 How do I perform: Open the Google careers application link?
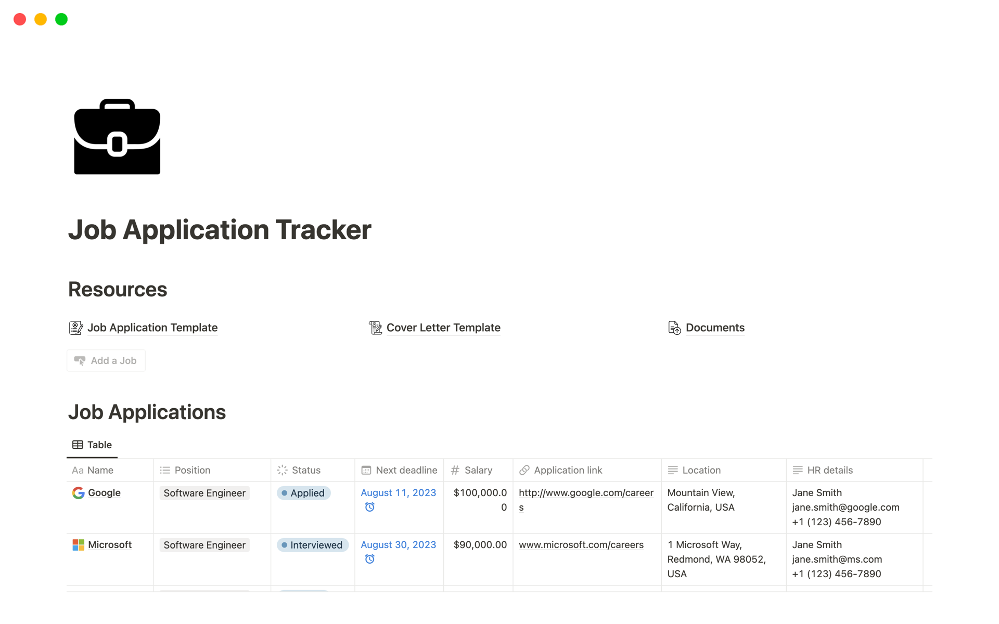(x=586, y=493)
